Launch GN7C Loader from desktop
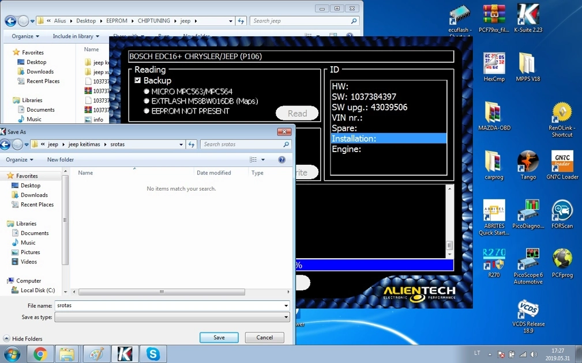Viewport: 582px width, 363px height. pyautogui.click(x=562, y=165)
